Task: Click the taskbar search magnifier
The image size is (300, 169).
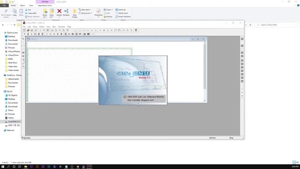Action: tap(8, 167)
